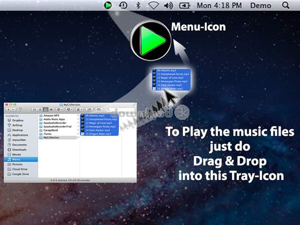The height and width of the screenshot is (225, 300).
Task: Switch Finder to Cover Flow view
Action: (51, 109)
